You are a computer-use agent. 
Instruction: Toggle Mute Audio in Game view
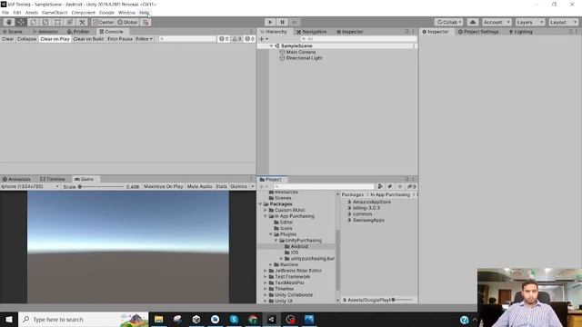199,186
